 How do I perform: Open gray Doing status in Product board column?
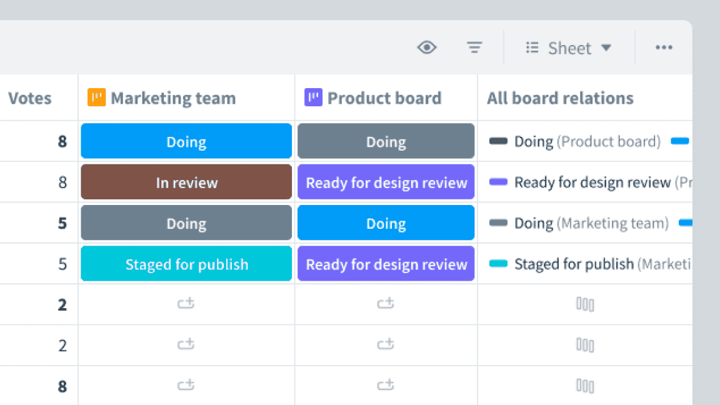(386, 141)
